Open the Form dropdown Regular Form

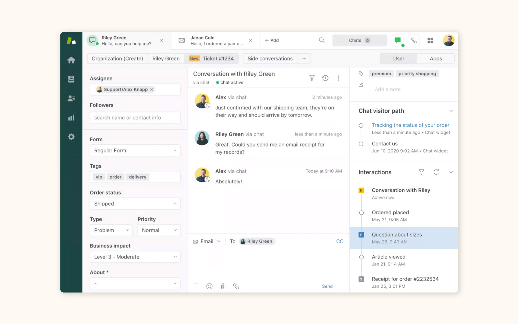point(135,150)
